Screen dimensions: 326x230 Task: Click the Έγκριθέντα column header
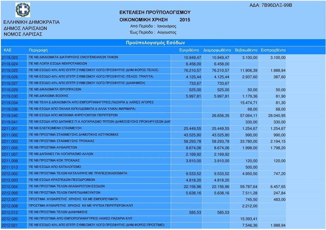pyautogui.click(x=189, y=50)
